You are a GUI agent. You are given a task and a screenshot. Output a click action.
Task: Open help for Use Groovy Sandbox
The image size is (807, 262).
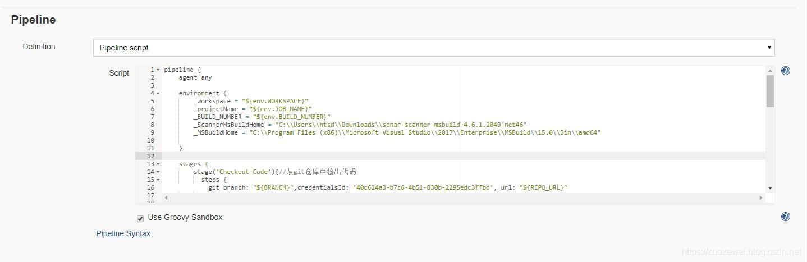click(785, 217)
